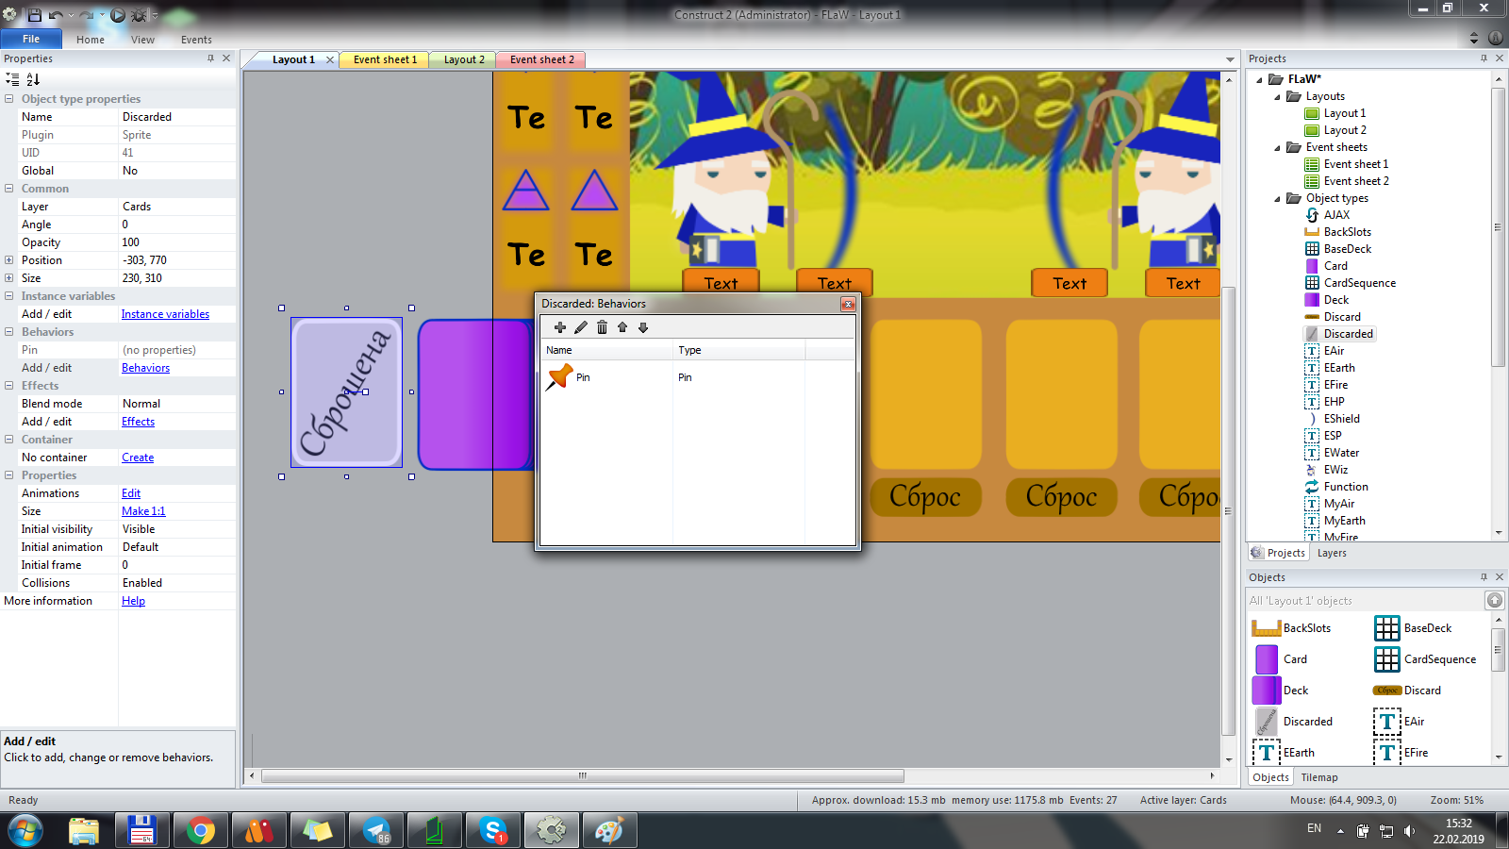Collapse the Object type properties section
The image size is (1509, 849).
click(x=9, y=99)
